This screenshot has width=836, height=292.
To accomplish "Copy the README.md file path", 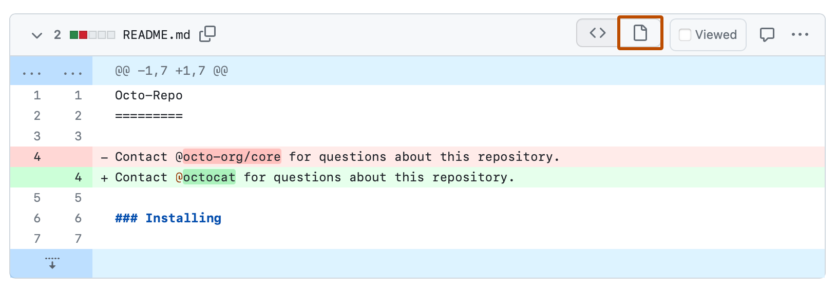I will pyautogui.click(x=207, y=34).
